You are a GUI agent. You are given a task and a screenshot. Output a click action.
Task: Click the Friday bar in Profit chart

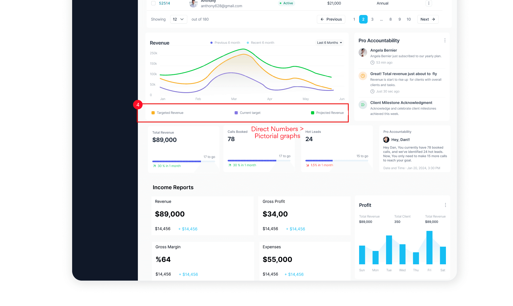[429, 247]
